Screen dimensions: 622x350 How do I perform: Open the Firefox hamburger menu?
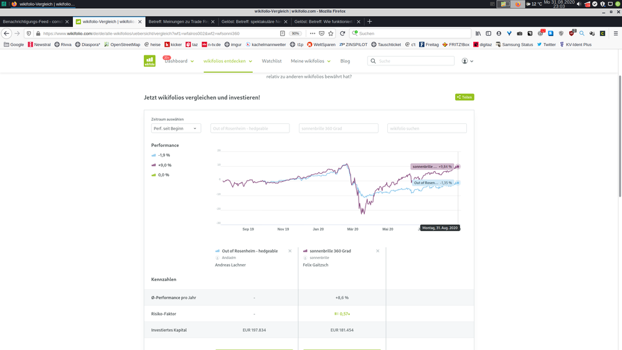tap(615, 34)
